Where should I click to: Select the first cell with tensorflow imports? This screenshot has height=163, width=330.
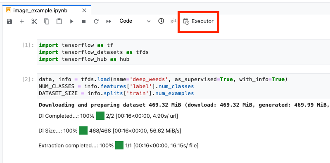pyautogui.click(x=183, y=52)
